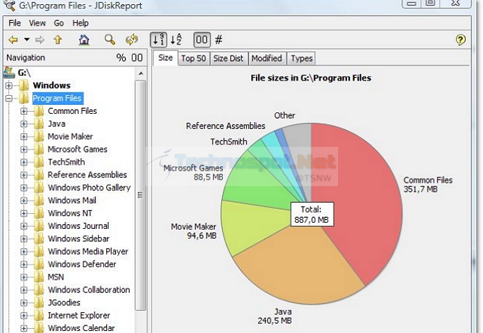
Task: Sort folders by size
Action: [159, 40]
